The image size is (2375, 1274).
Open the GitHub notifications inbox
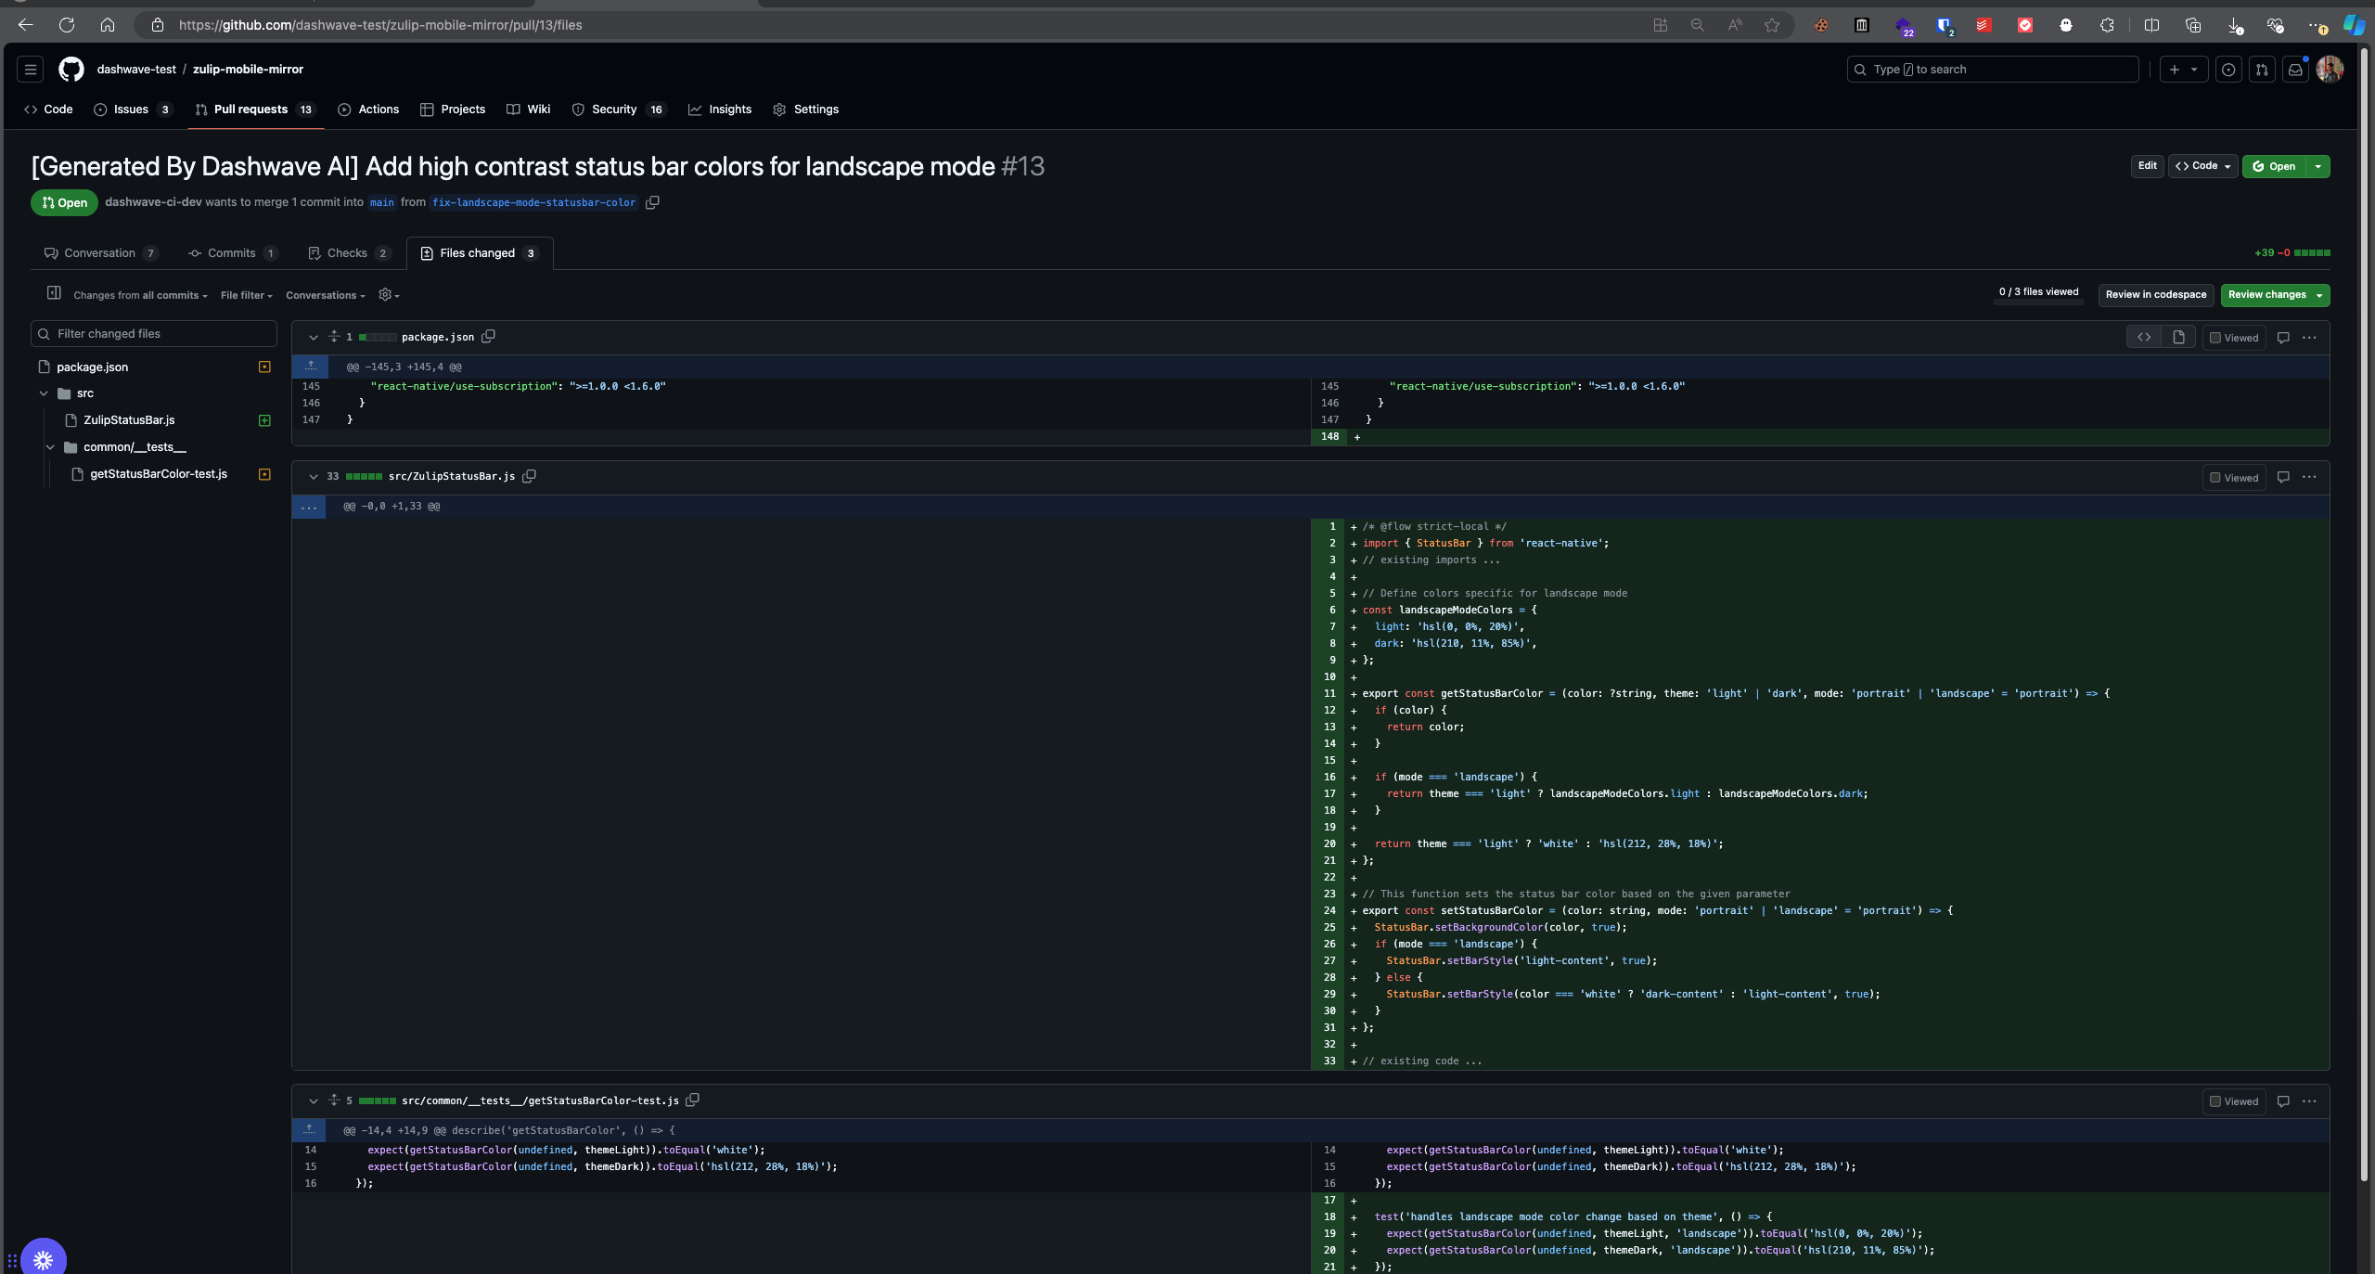point(2295,70)
